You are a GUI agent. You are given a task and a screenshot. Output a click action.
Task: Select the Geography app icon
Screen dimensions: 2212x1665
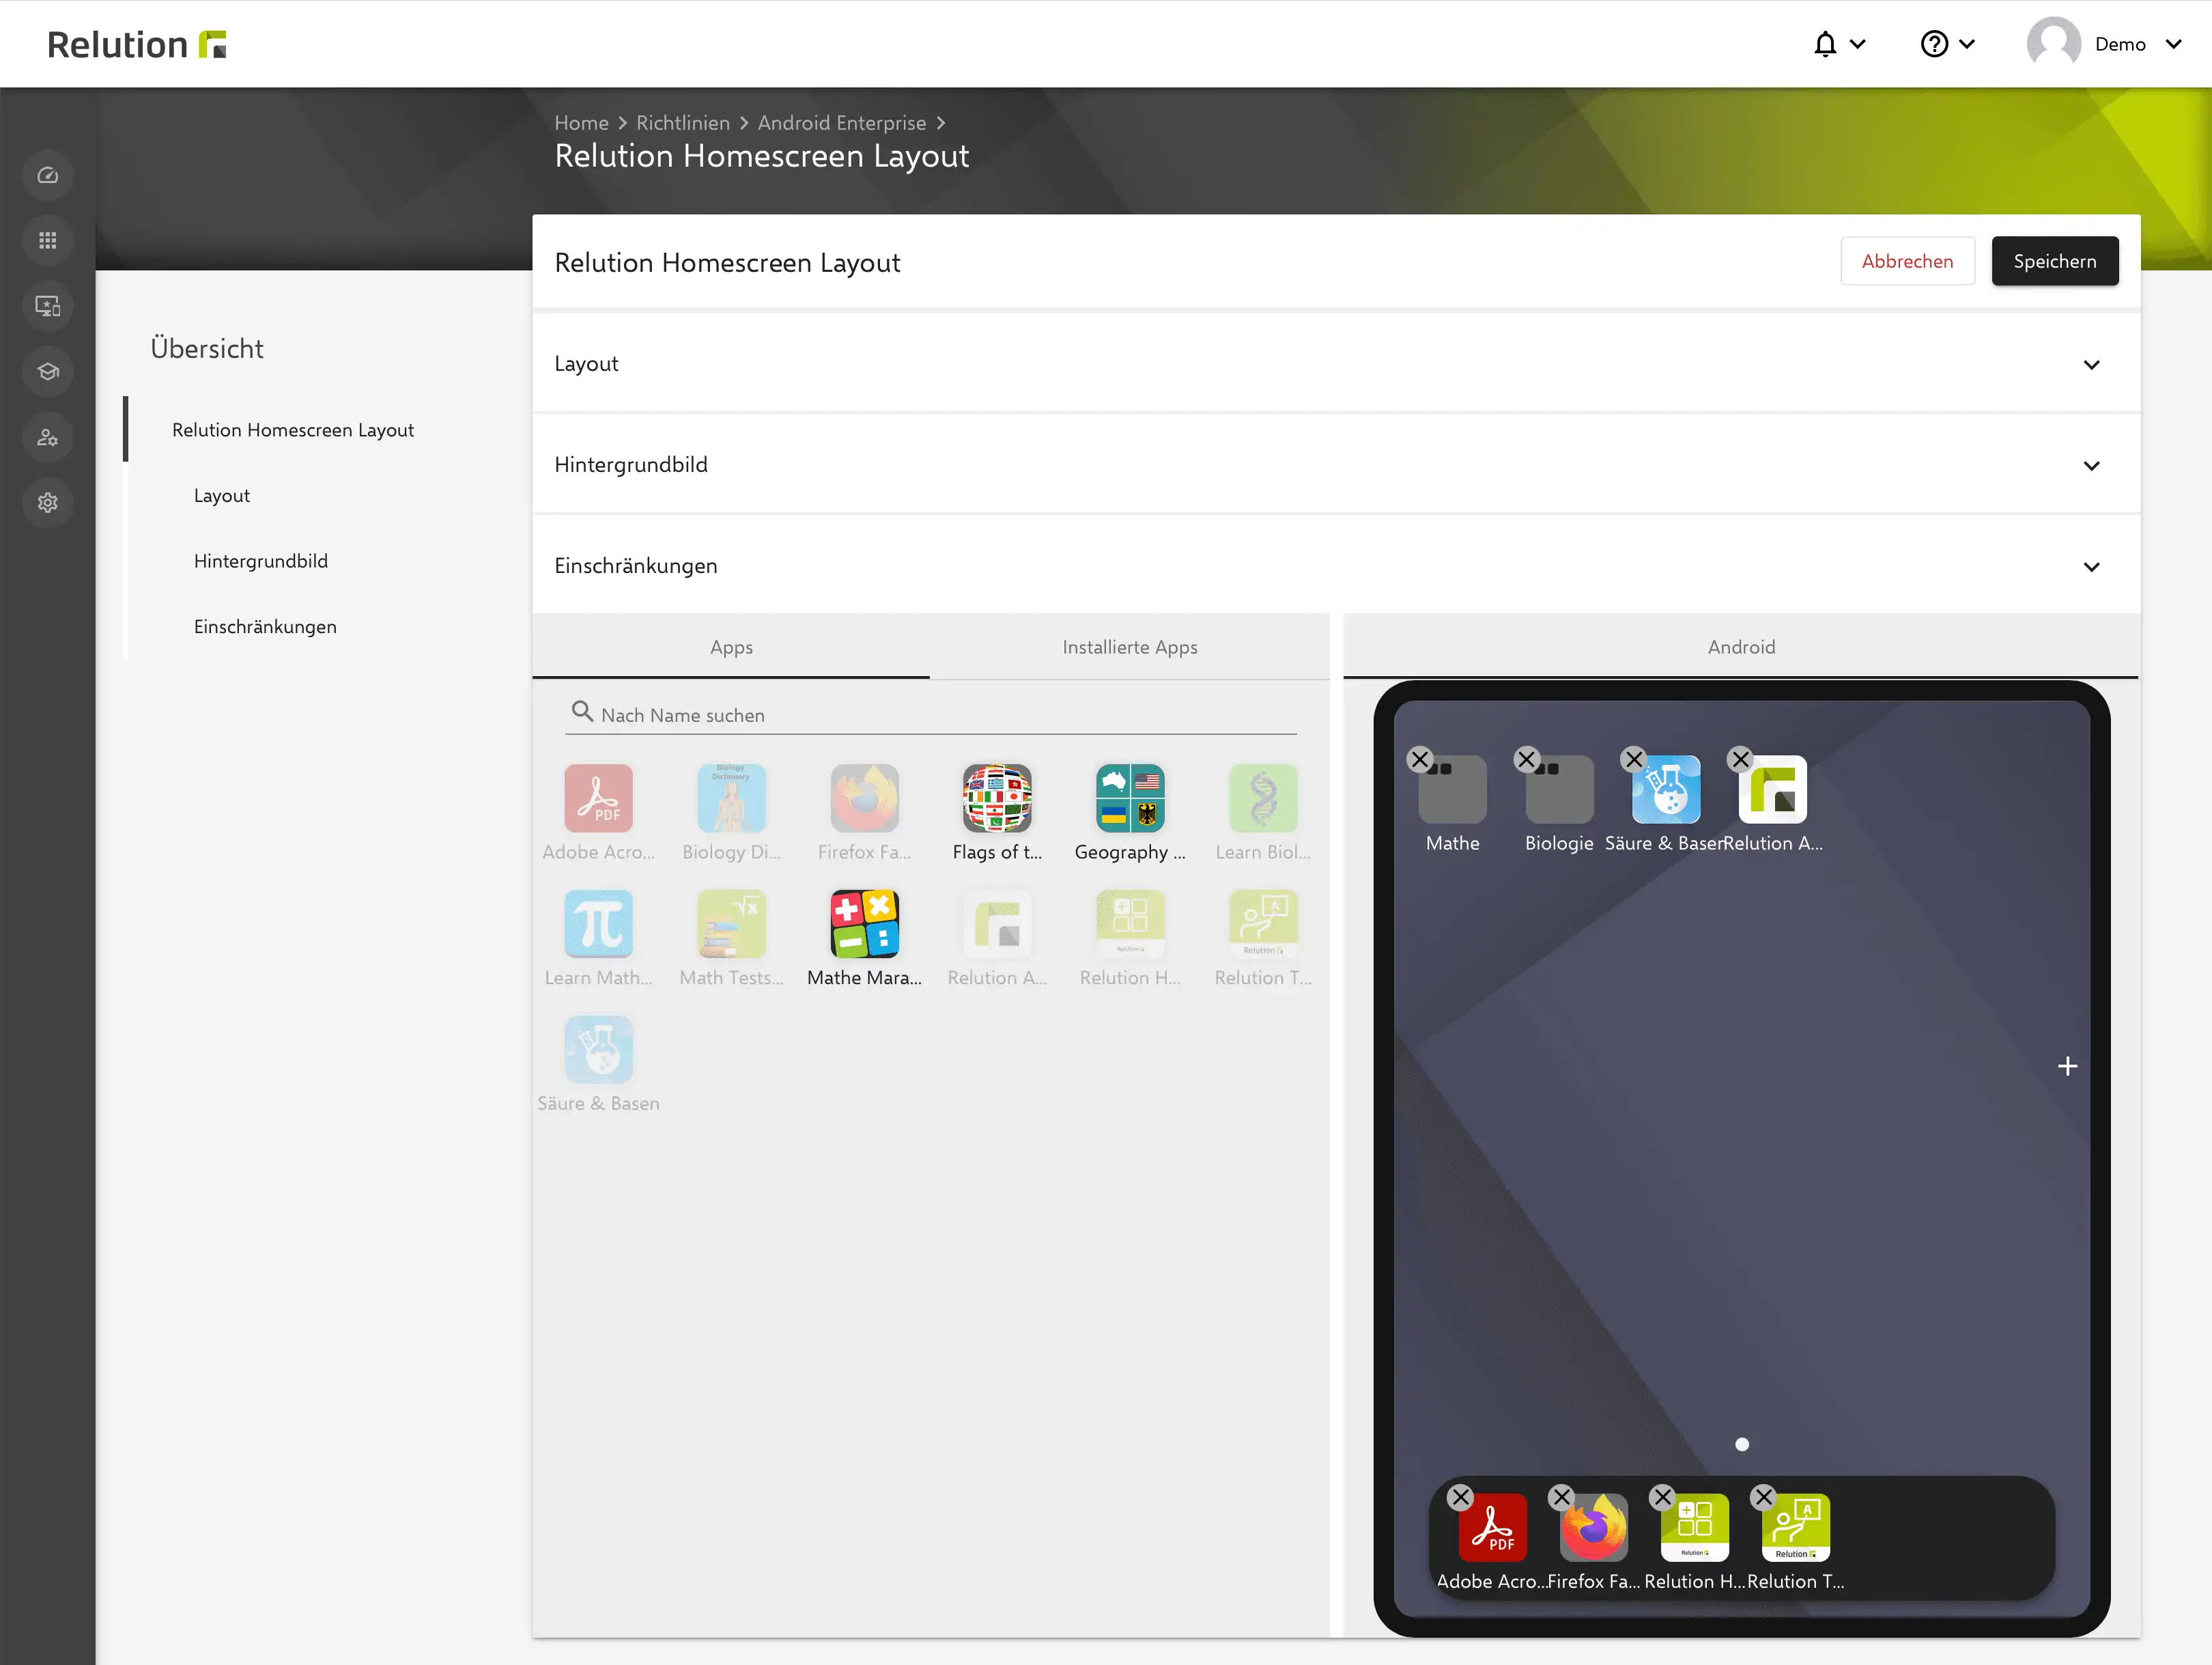tap(1130, 798)
